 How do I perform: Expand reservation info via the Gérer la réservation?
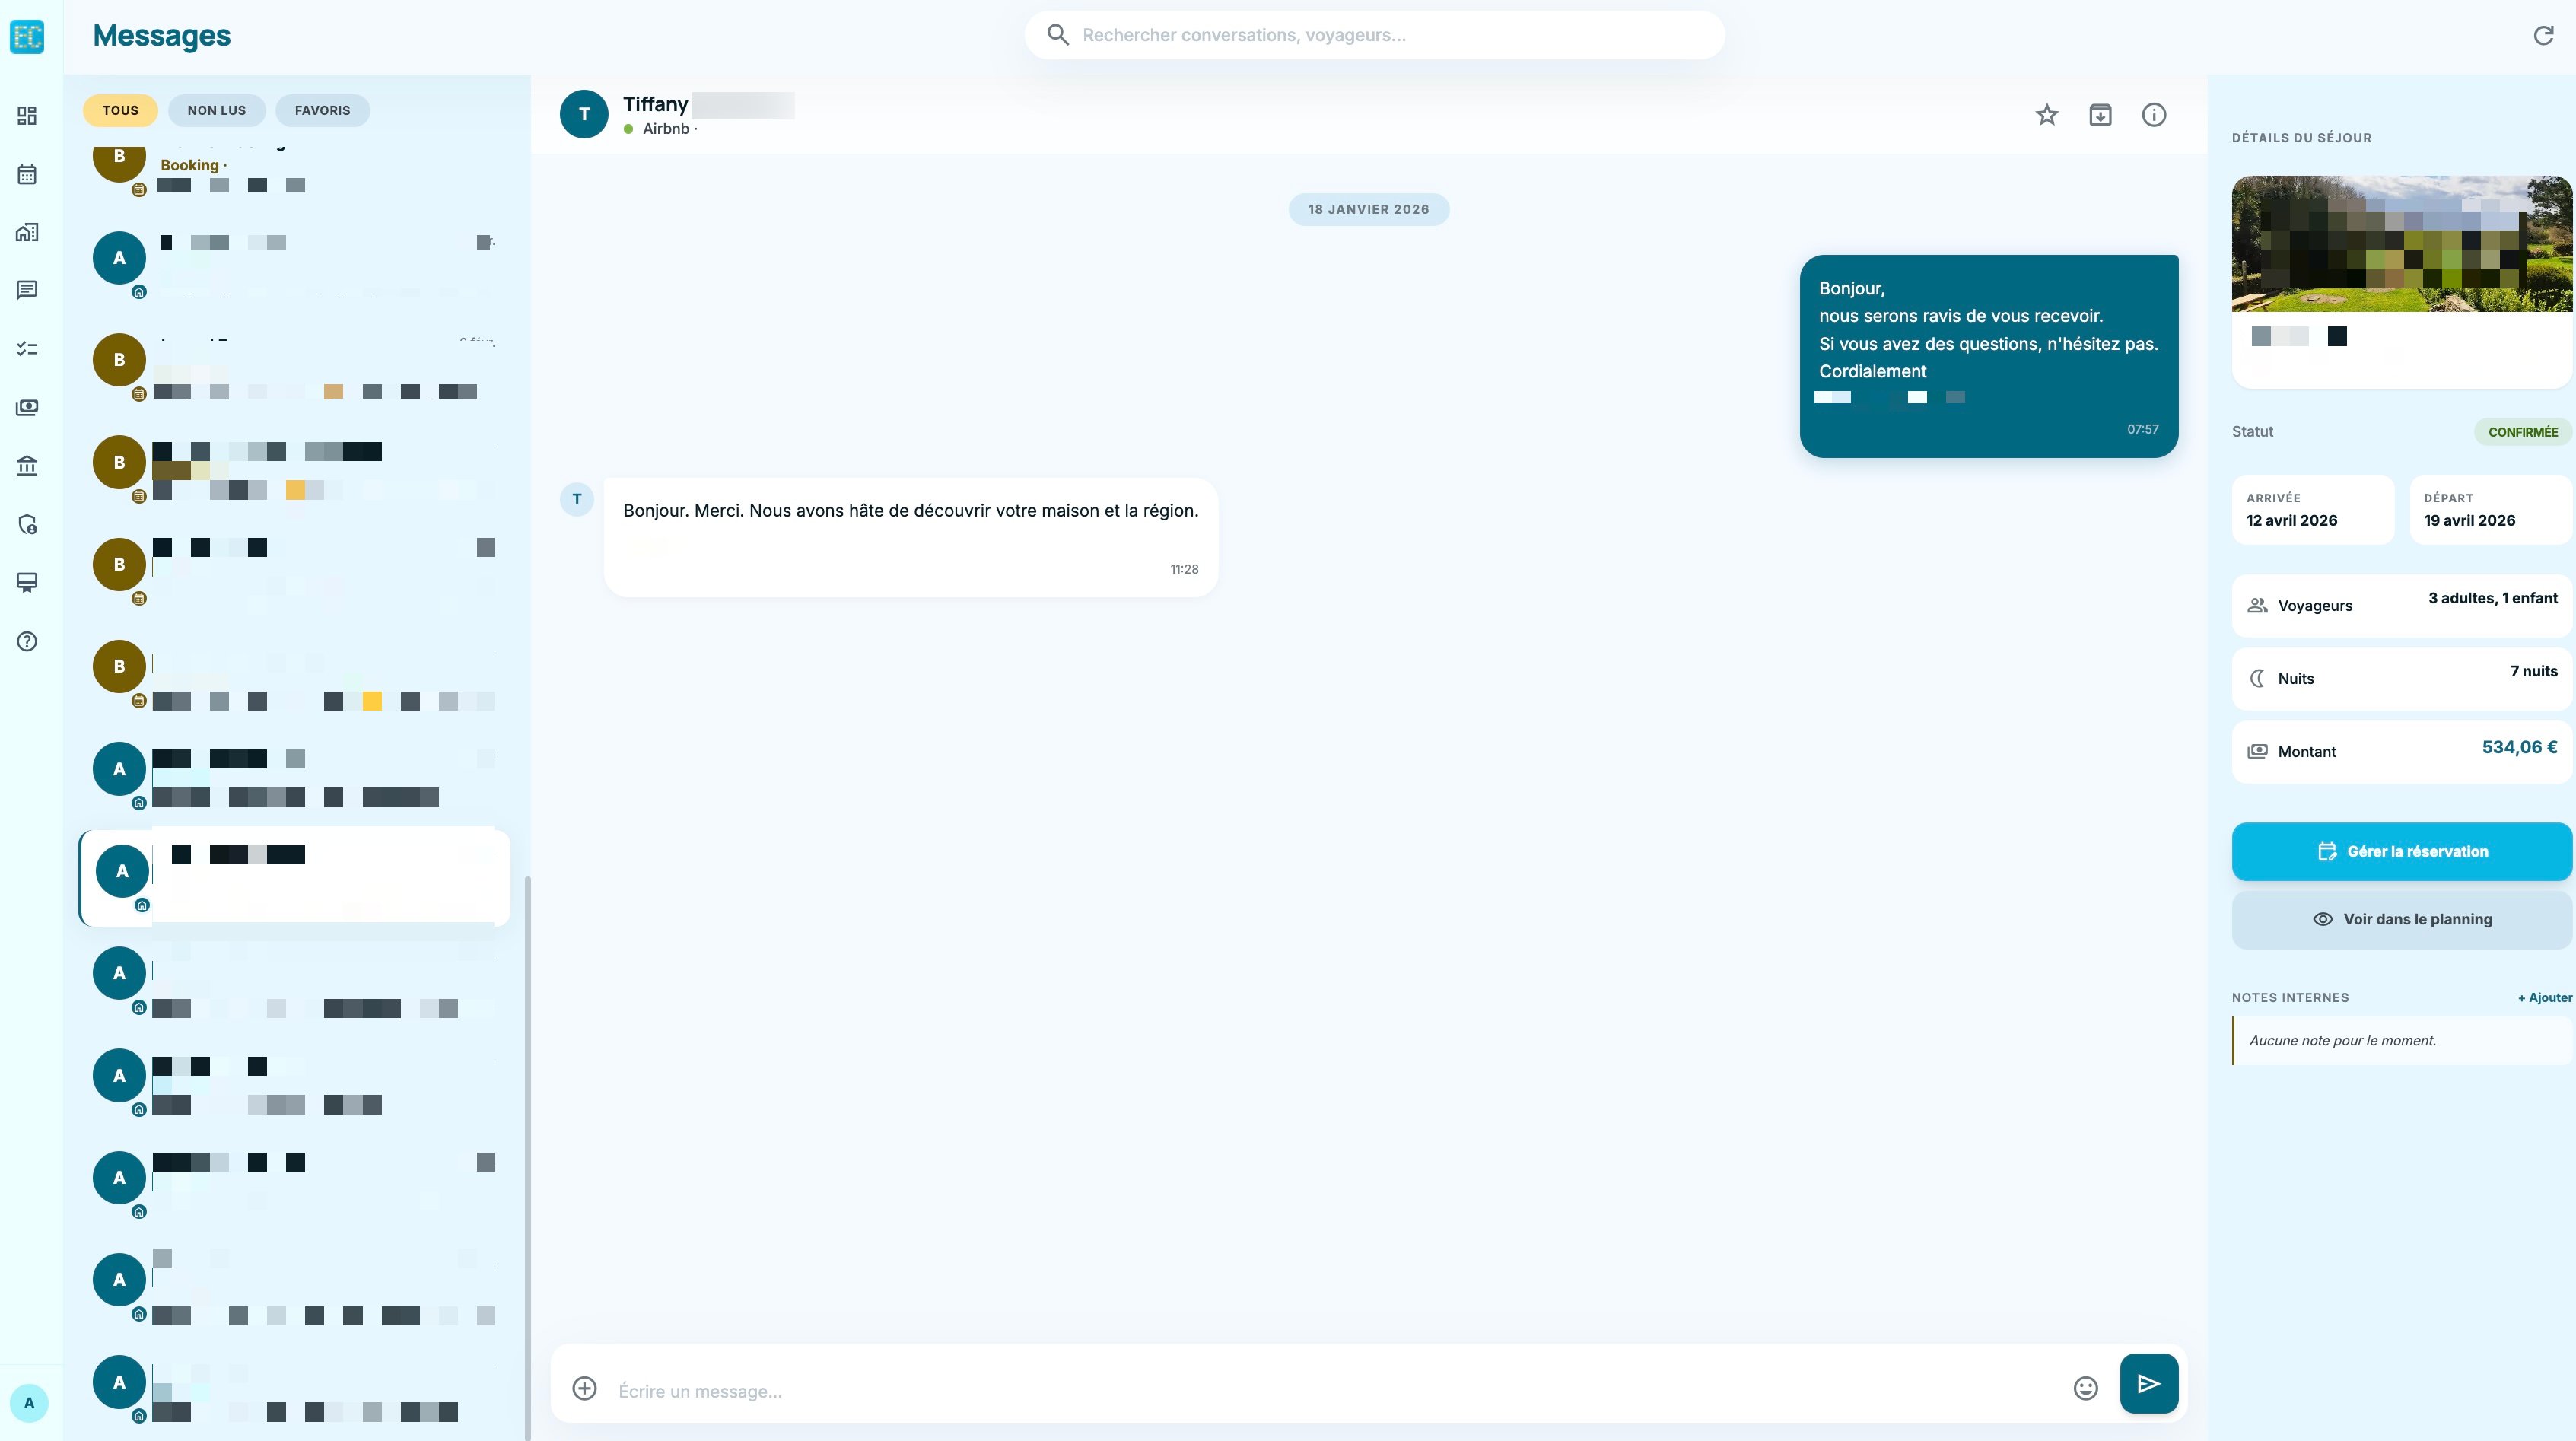click(x=2402, y=851)
